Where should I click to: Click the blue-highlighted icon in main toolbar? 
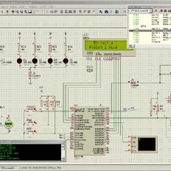[x=106, y=12]
